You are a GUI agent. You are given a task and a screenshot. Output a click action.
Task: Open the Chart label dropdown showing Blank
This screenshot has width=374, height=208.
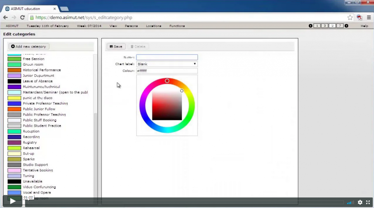click(x=167, y=64)
